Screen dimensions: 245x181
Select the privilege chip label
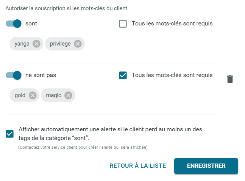click(60, 44)
